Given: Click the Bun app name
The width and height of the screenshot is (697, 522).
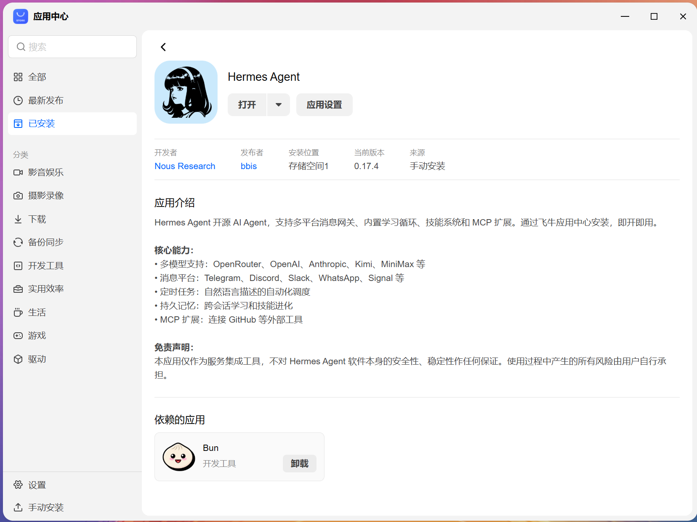Looking at the screenshot, I should point(210,448).
